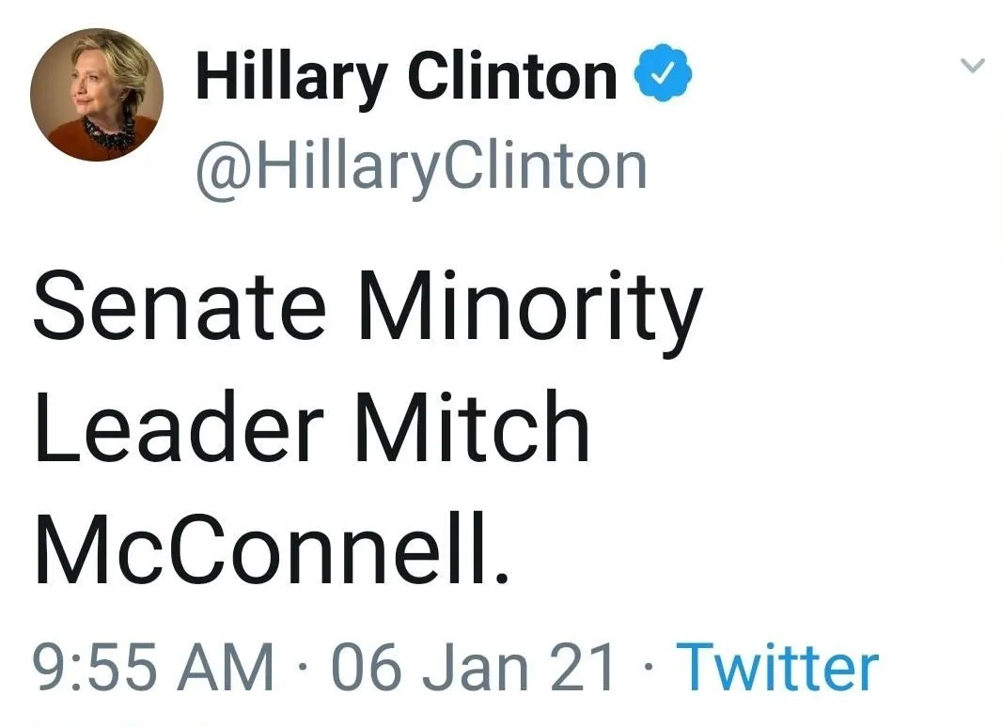Click Jan in the tweet date
This screenshot has height=726, width=1002.
click(469, 666)
